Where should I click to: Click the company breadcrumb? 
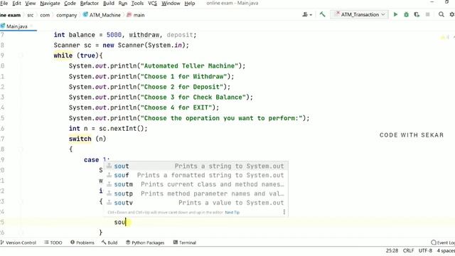(x=66, y=15)
